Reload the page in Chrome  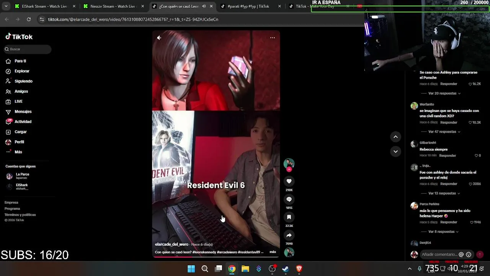[x=29, y=19]
